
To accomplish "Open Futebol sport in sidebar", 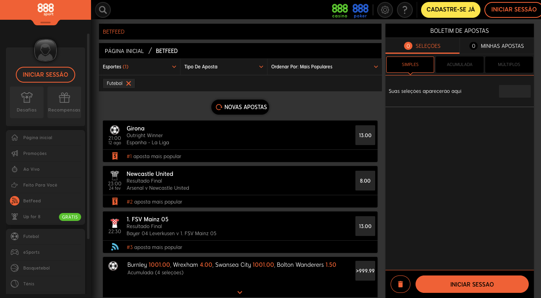I will [46, 236].
